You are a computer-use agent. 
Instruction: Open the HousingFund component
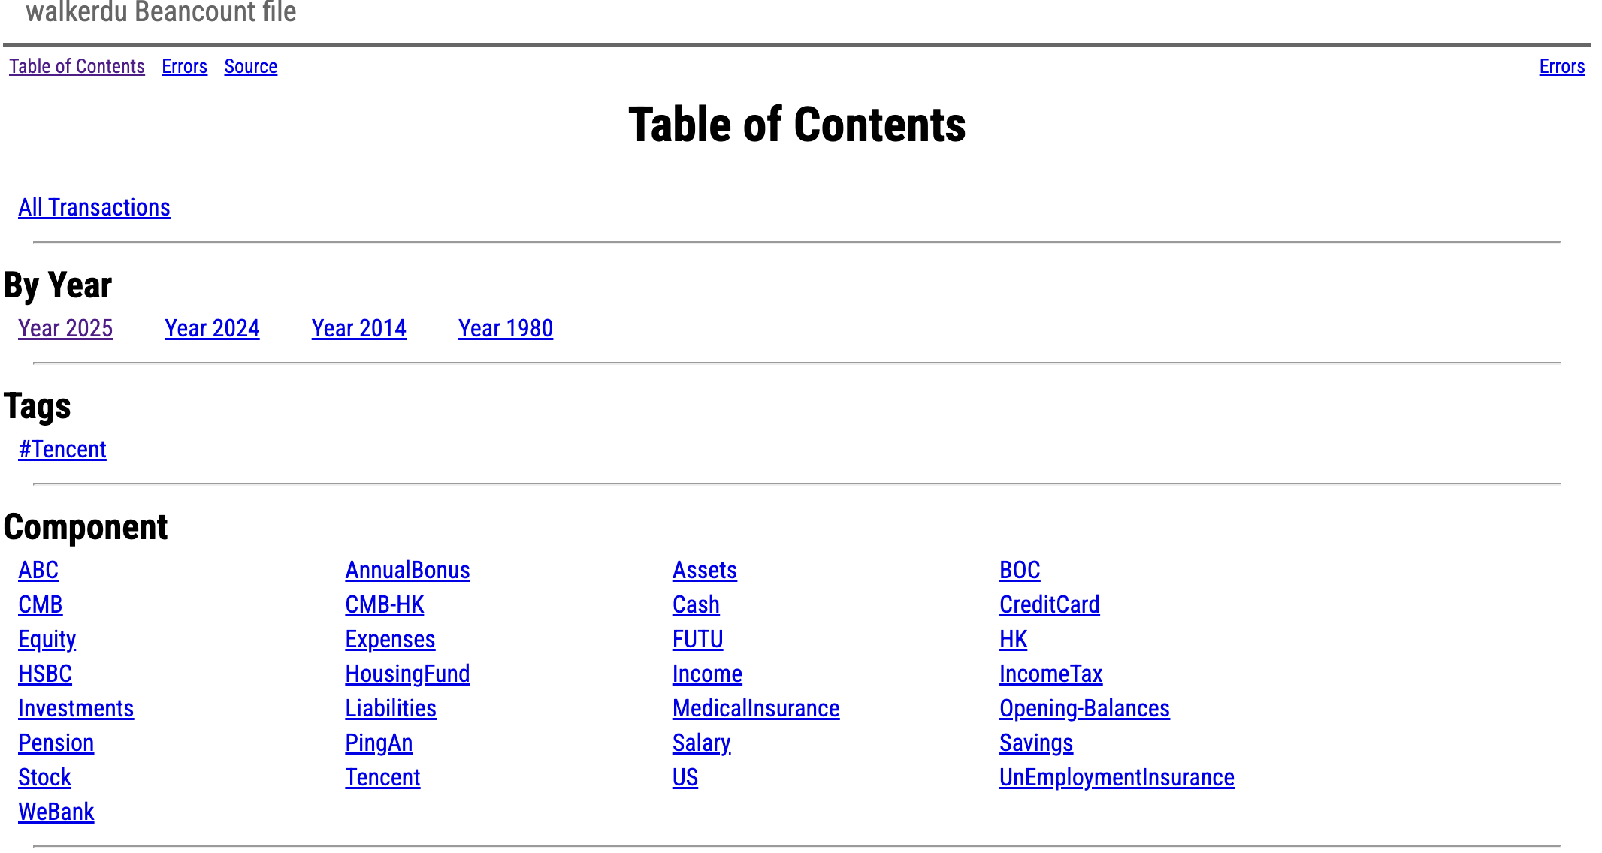point(407,674)
